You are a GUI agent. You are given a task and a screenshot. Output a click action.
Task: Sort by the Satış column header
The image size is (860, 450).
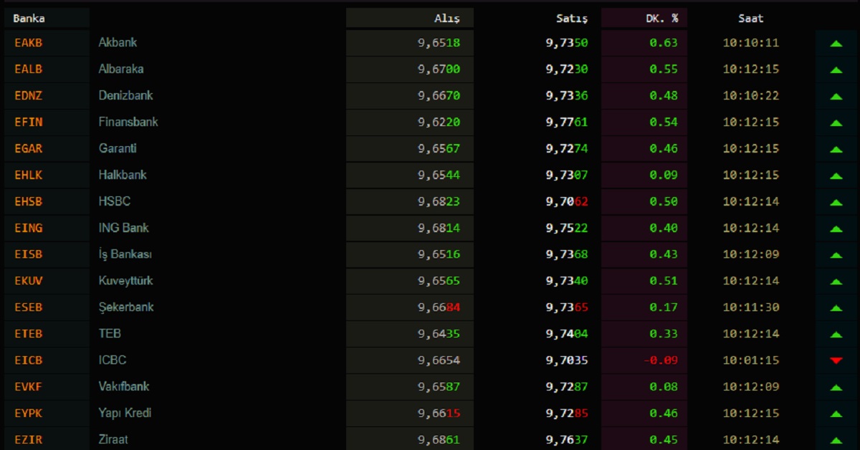572,19
